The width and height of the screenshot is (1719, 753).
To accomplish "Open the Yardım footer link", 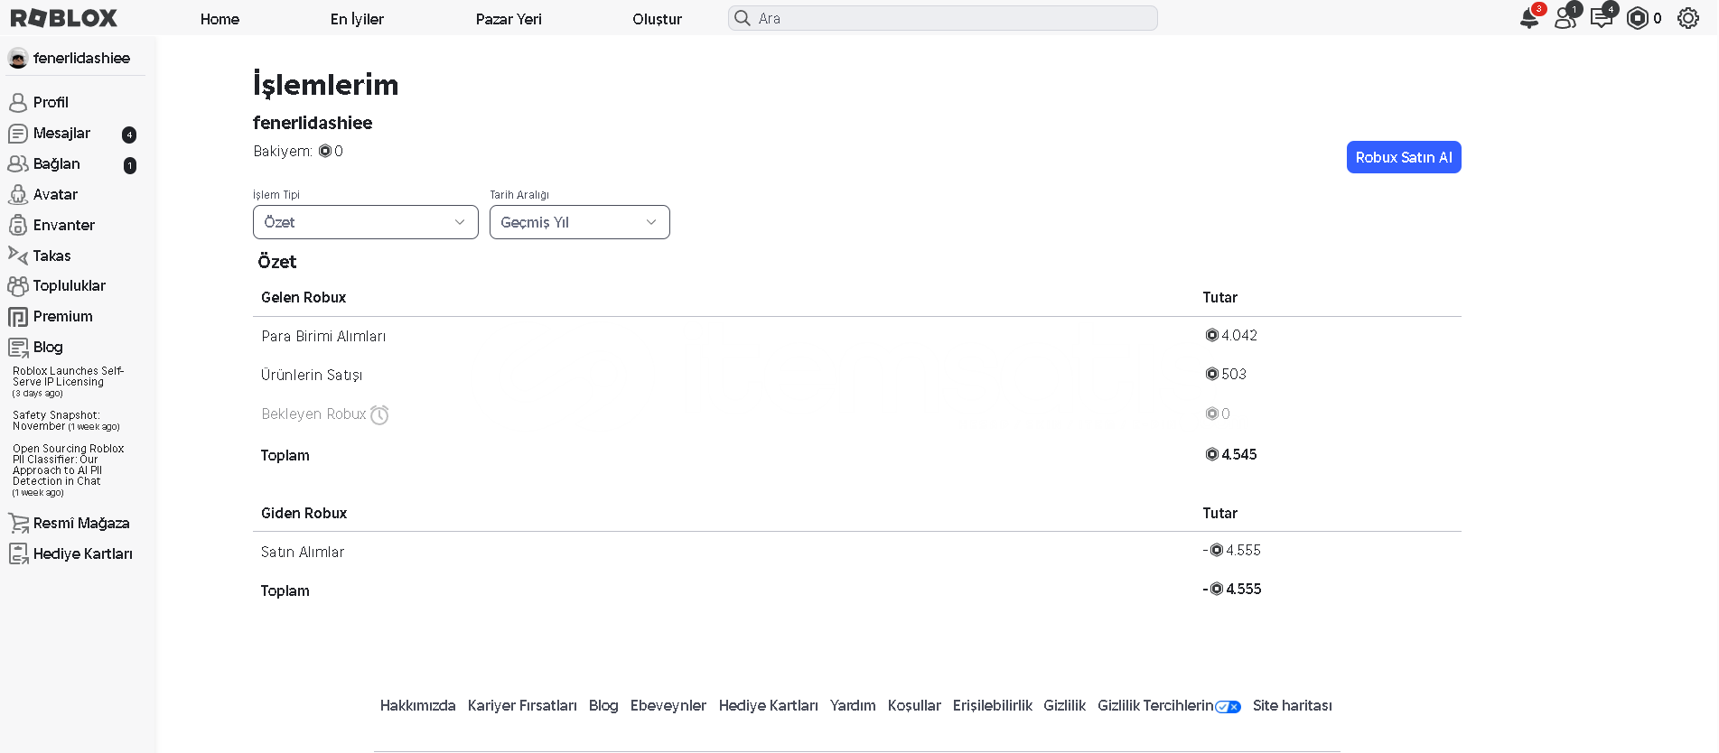I will tap(852, 705).
